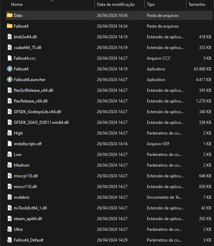
Task: Select the file name Fallout4Launcher
Action: coord(29,80)
